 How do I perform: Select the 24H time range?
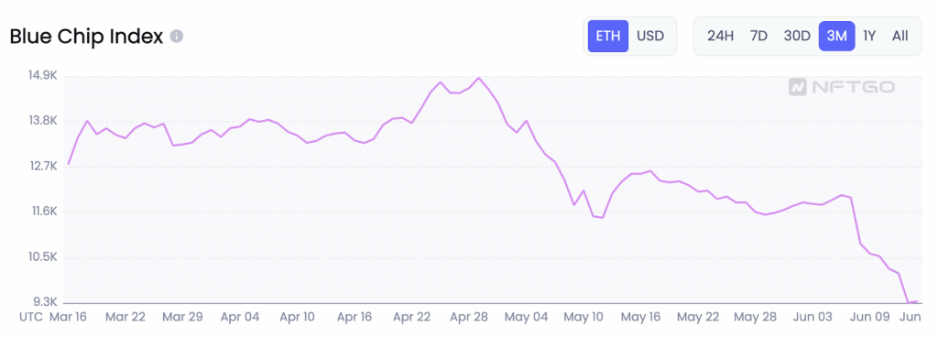pos(720,36)
